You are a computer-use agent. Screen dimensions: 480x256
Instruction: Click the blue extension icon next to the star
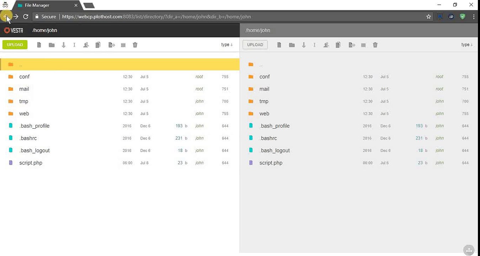point(440,16)
